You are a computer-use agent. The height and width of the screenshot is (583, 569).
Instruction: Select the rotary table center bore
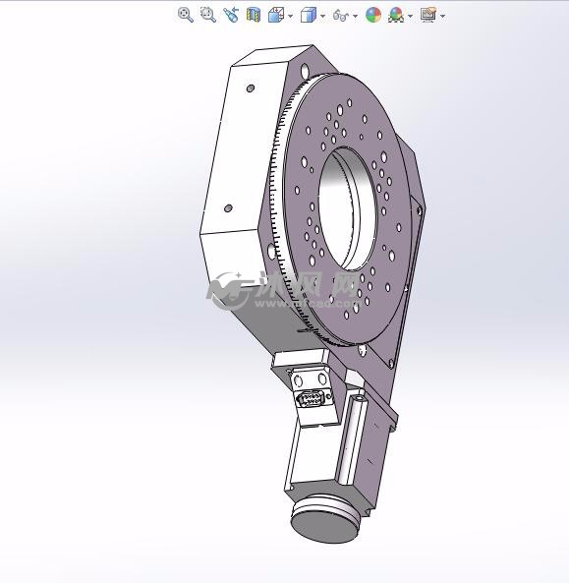click(348, 209)
